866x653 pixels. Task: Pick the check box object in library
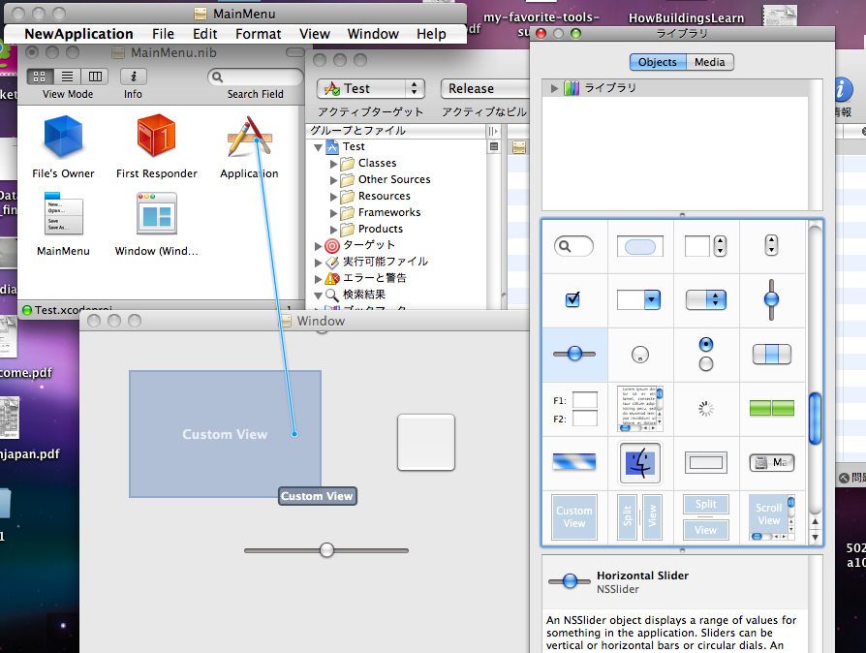[x=572, y=299]
